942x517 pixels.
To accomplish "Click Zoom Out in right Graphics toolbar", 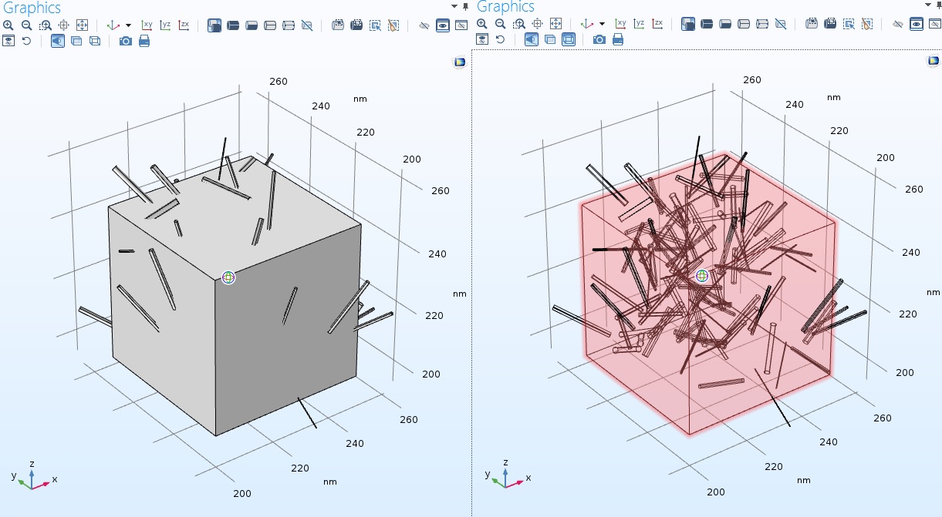I will [x=501, y=25].
